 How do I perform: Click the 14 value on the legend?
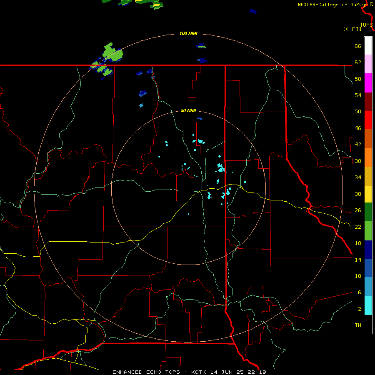(358, 260)
